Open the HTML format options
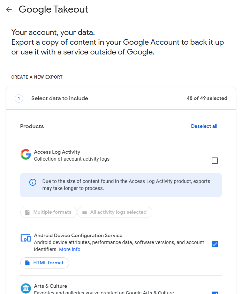242x294 pixels. (x=45, y=263)
